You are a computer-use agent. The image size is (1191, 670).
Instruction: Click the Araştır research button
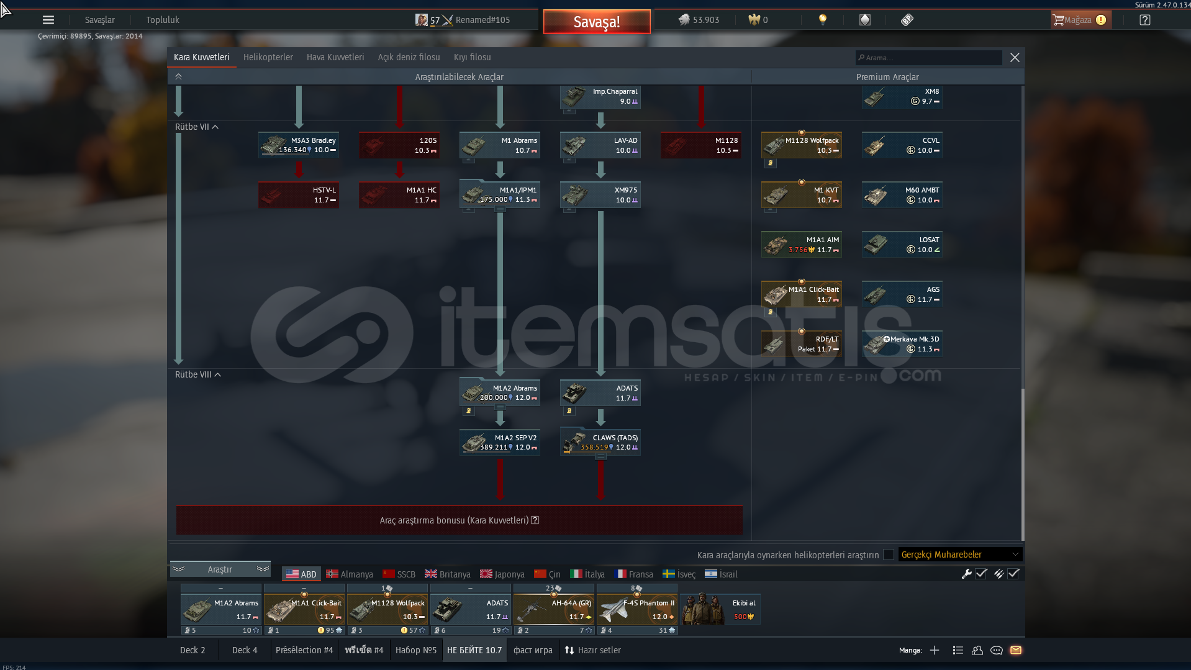220,569
